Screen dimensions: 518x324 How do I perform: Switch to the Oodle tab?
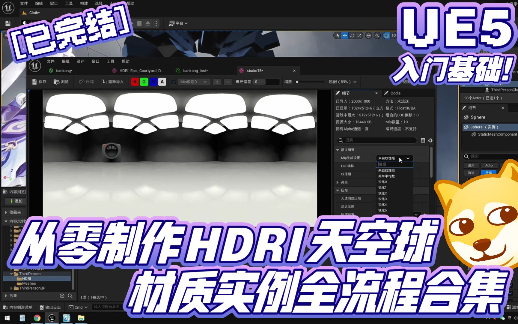click(x=392, y=93)
